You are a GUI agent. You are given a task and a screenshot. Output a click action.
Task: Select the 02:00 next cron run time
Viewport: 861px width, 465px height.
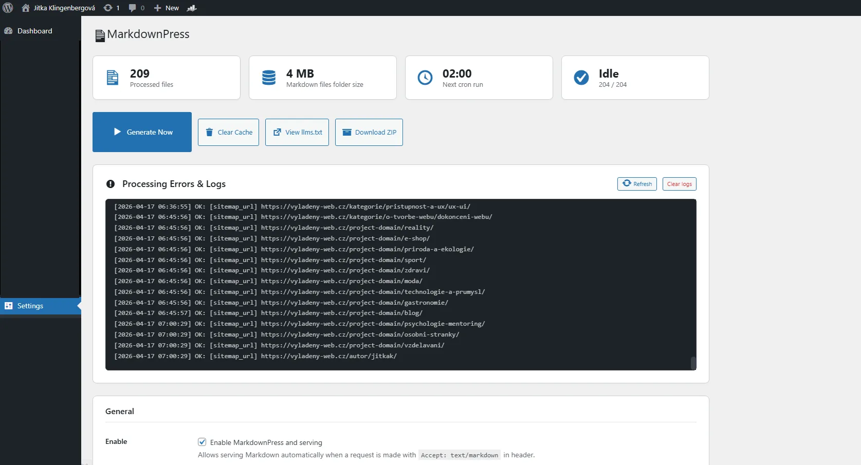tap(457, 73)
